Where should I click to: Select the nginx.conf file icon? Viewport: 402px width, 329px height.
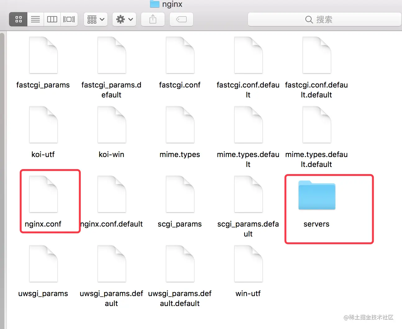[x=43, y=194]
